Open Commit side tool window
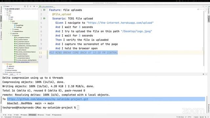 coord(1,26)
